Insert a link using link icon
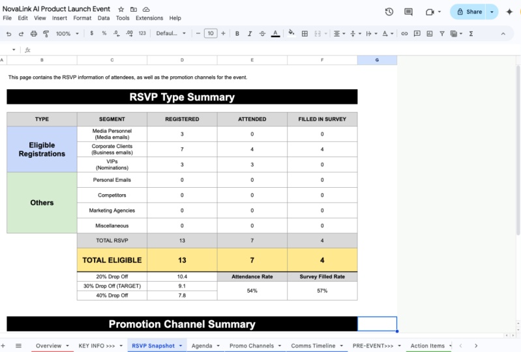The image size is (521, 352). point(404,33)
